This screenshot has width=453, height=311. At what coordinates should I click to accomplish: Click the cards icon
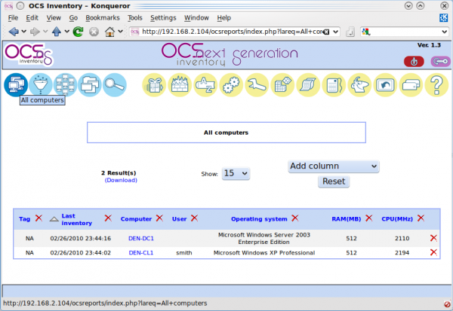point(411,85)
